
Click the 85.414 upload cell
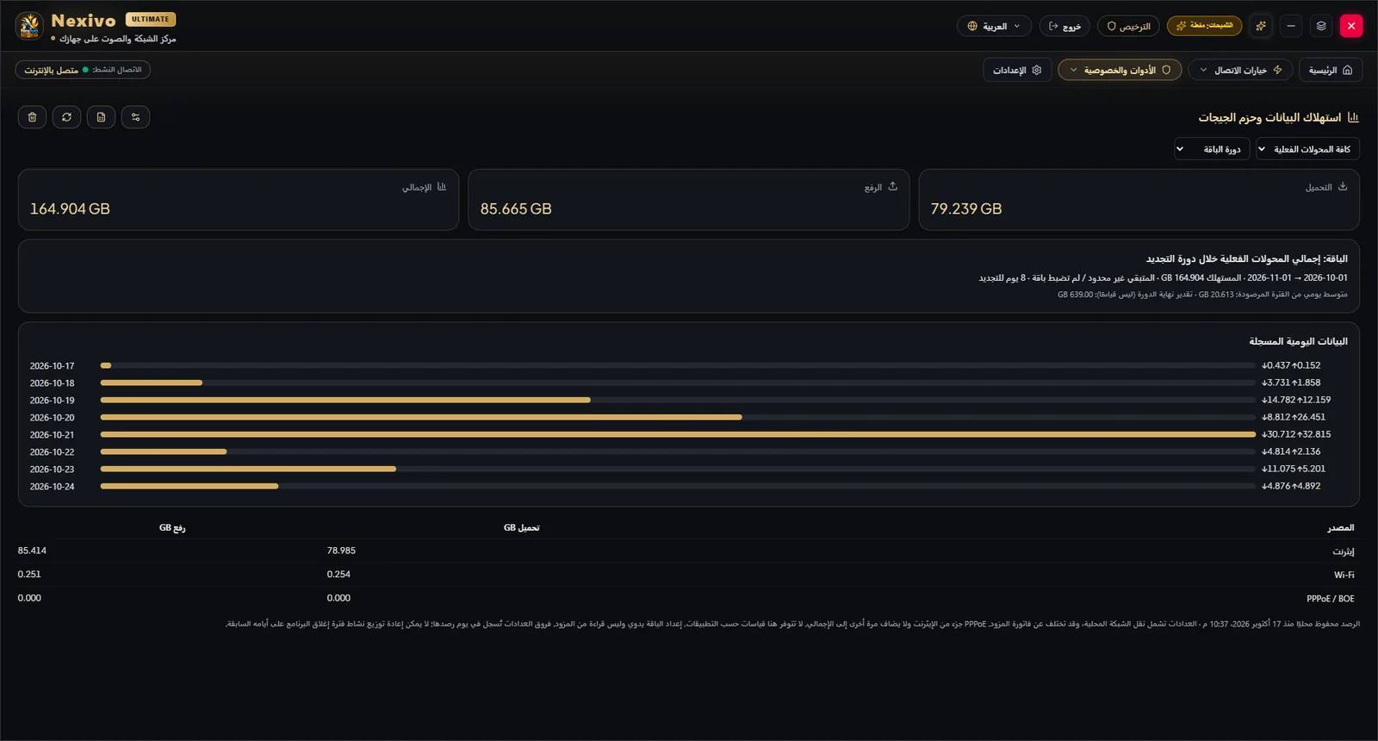click(32, 551)
